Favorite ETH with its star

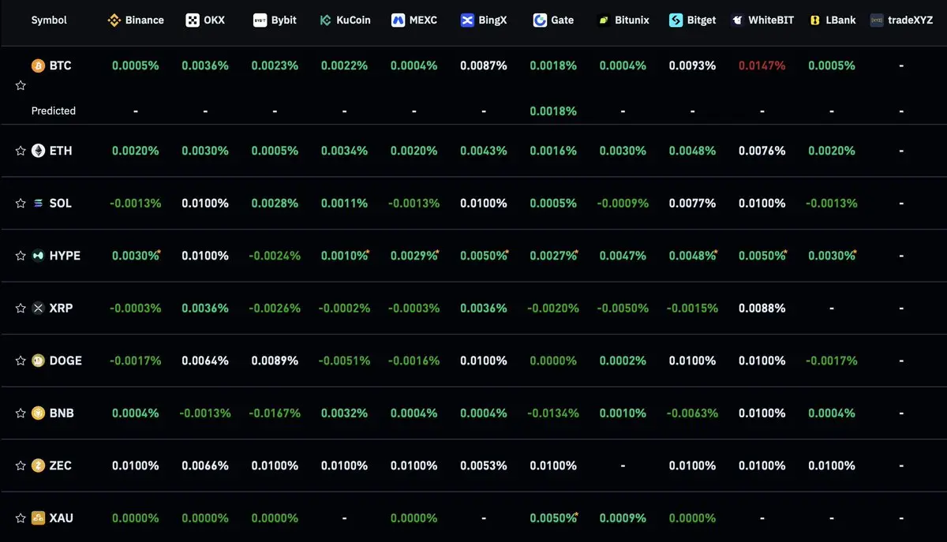(21, 150)
